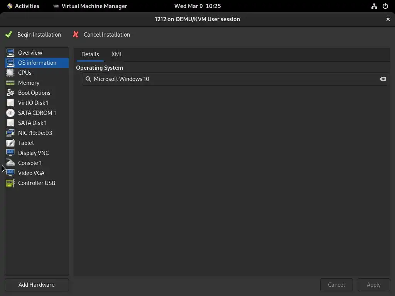Image resolution: width=395 pixels, height=296 pixels.
Task: Open the Overview section in sidebar
Action: click(30, 53)
